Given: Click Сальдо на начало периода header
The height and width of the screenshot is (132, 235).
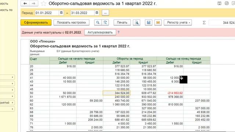Looking at the screenshot, I should [x=76, y=59].
